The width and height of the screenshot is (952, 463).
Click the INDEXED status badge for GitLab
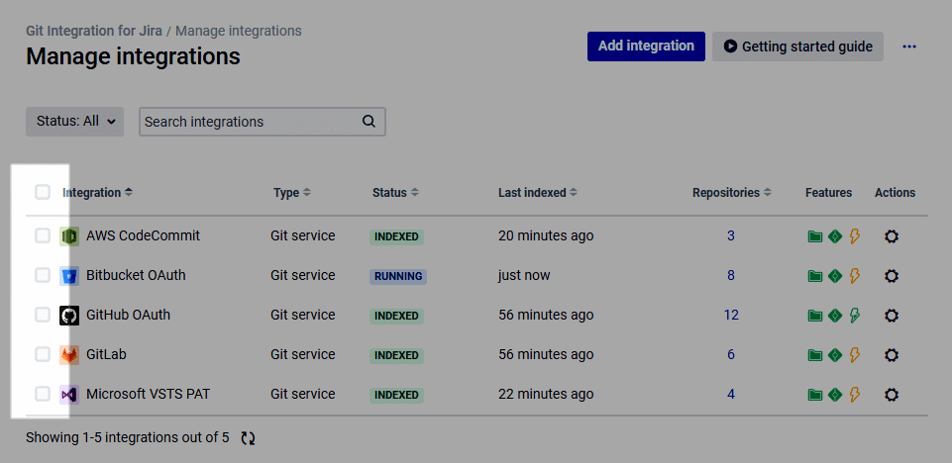396,355
